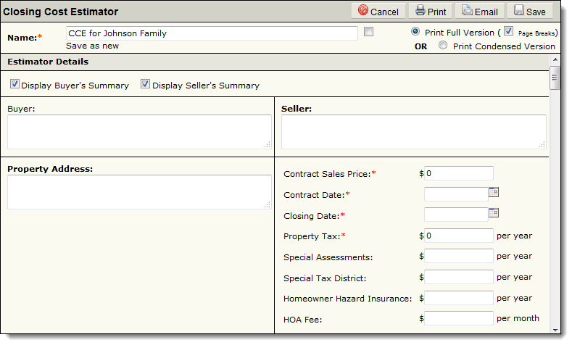This screenshot has width=572, height=345.
Task: Toggle the Display Seller's Summary checkbox
Action: click(145, 84)
